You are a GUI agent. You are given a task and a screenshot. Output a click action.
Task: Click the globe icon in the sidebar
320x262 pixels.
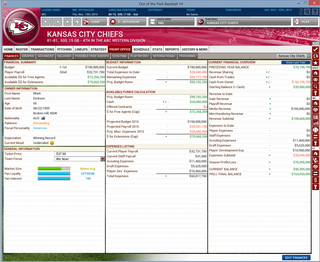point(315,56)
